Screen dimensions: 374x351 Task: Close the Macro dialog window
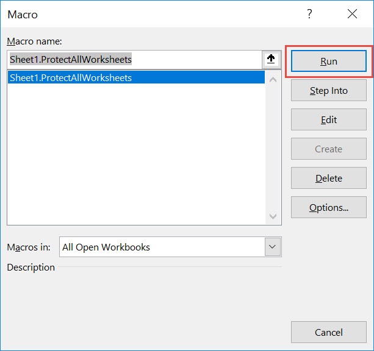pos(352,14)
